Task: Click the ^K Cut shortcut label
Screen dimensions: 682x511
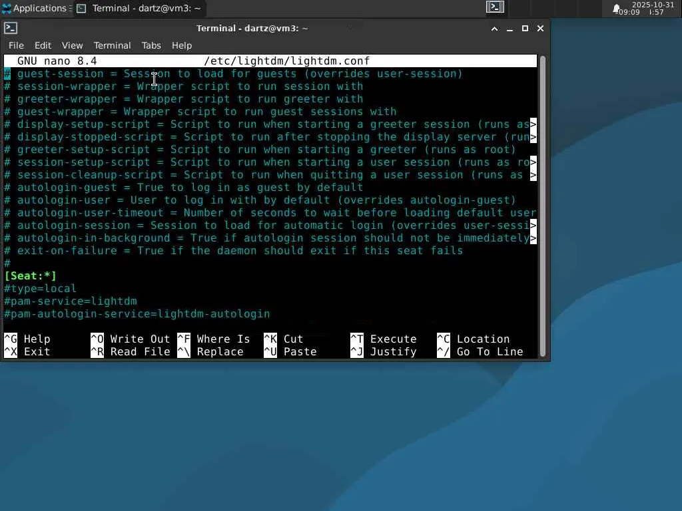Action: 284,339
